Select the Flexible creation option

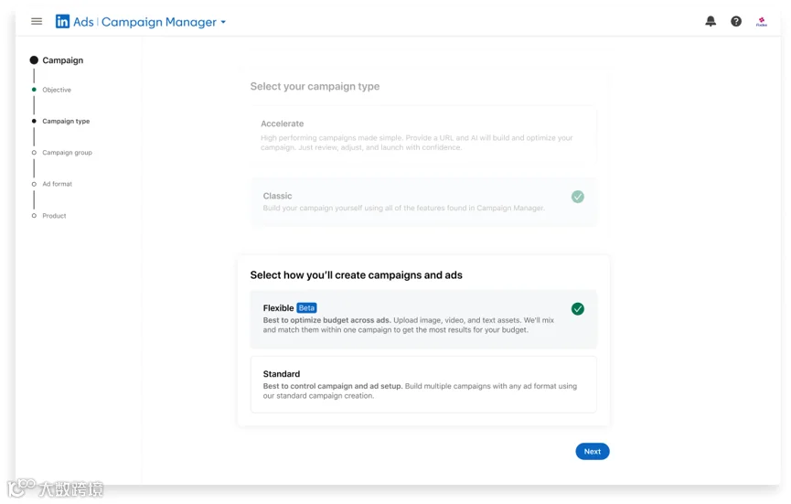(423, 319)
